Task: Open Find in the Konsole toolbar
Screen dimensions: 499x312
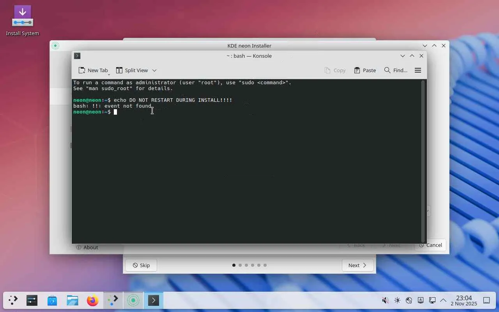Action: point(396,70)
